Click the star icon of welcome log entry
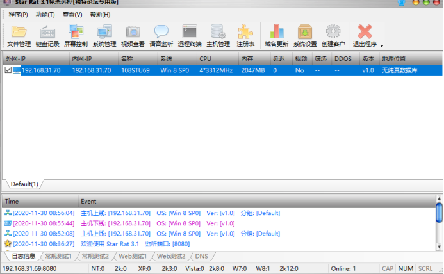Image resolution: width=444 pixels, height=274 pixels. (8, 243)
